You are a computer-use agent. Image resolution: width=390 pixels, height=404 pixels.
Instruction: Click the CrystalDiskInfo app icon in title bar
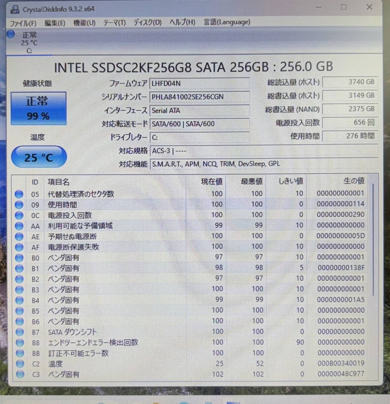[15, 9]
